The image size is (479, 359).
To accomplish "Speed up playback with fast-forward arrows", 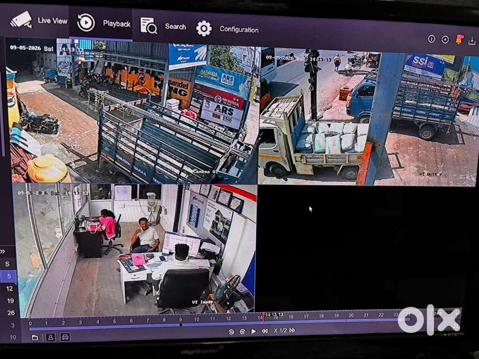I will tap(292, 330).
